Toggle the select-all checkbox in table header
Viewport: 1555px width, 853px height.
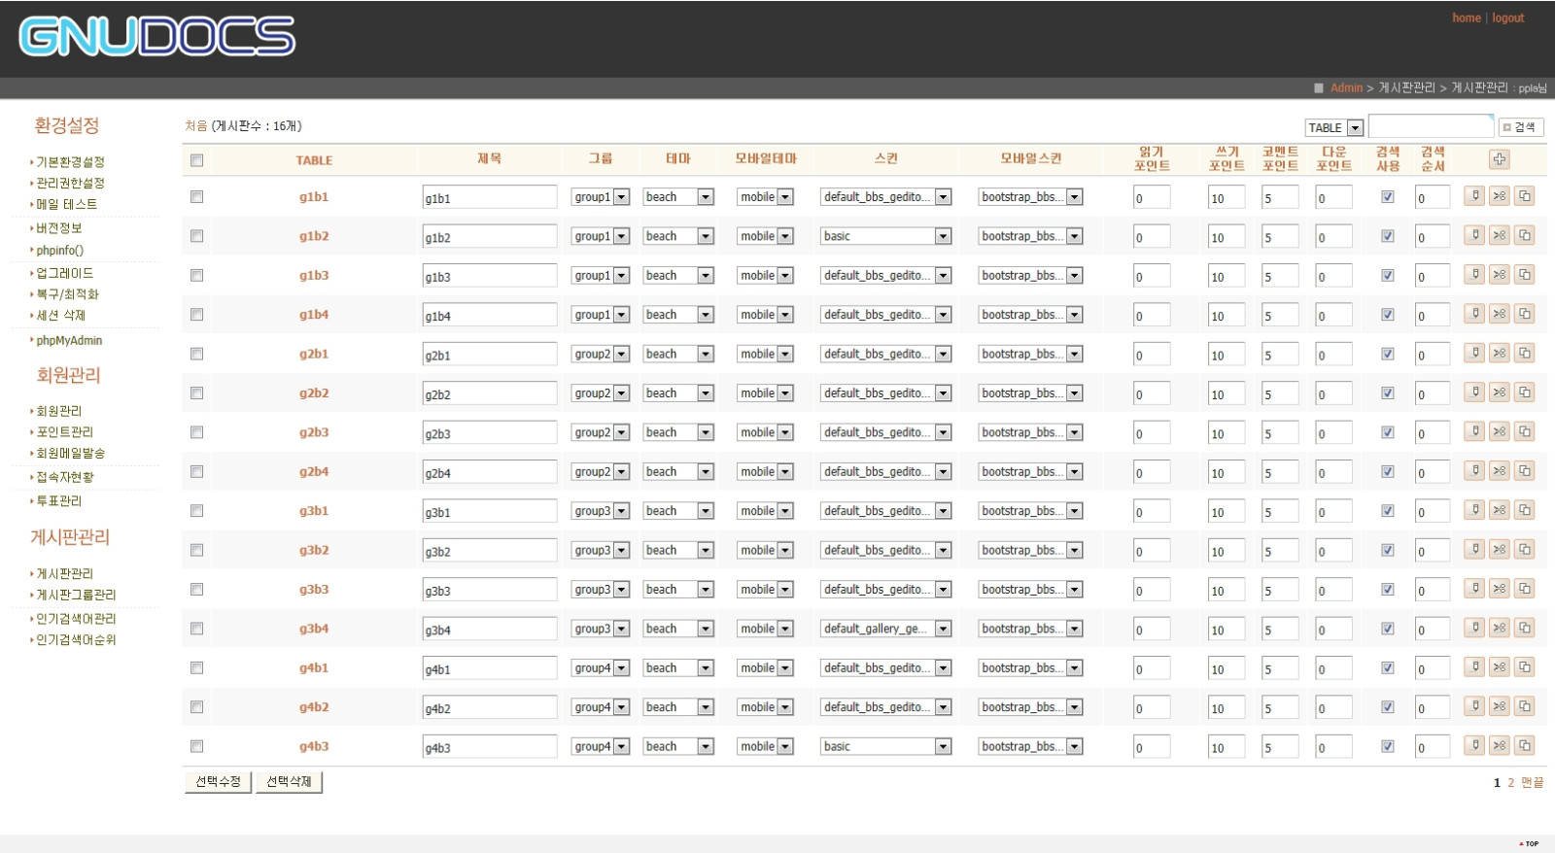point(196,160)
